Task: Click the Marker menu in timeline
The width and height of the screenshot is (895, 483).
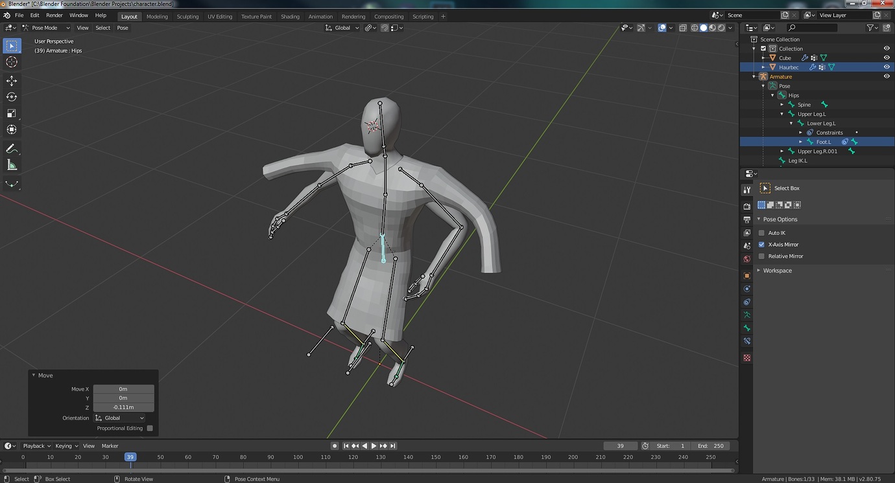Action: click(110, 446)
